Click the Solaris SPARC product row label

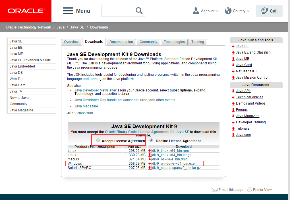[79, 168]
